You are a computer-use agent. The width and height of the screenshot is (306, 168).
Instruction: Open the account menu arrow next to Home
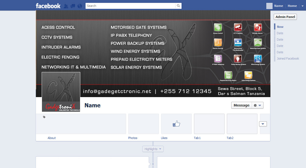(x=302, y=6)
